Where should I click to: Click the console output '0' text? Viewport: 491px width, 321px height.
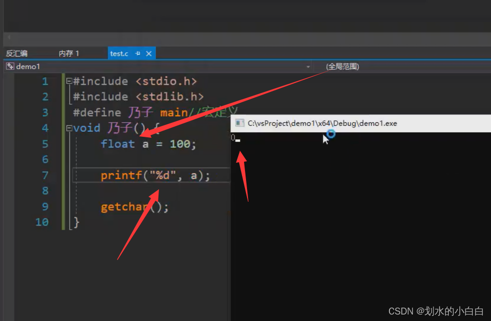click(232, 137)
